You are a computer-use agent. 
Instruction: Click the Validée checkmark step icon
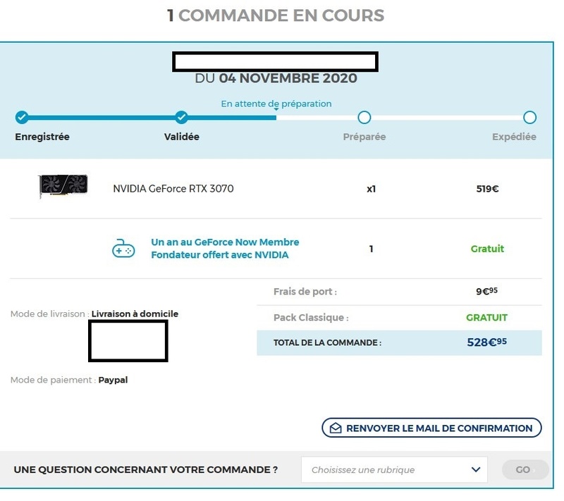point(182,118)
